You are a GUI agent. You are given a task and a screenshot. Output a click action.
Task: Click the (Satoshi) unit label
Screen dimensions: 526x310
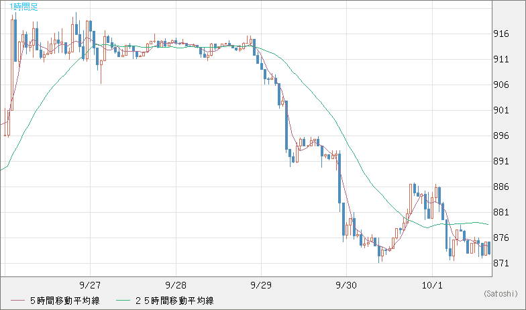[500, 293]
